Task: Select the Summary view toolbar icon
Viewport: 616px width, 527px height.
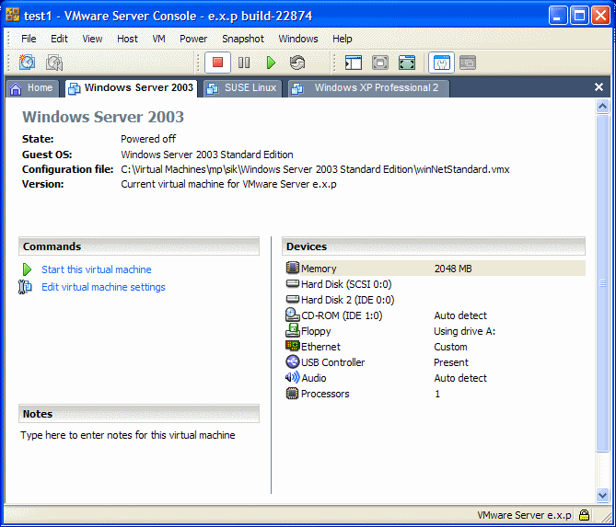Action: pyautogui.click(x=442, y=63)
